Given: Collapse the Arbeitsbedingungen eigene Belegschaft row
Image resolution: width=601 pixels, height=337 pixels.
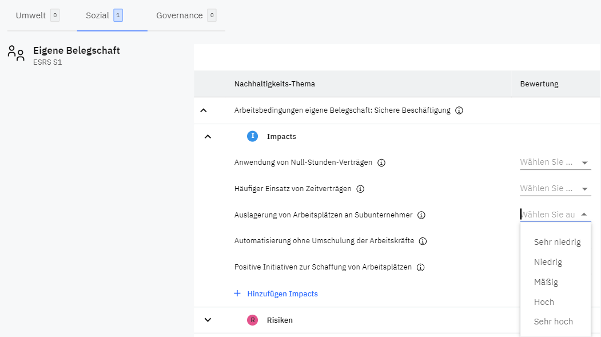Looking at the screenshot, I should coord(204,110).
